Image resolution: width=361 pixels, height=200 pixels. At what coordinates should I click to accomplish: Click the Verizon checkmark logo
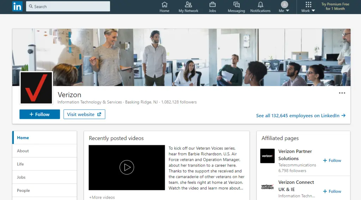point(36,88)
